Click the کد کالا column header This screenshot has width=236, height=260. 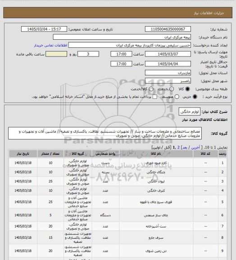coord(205,154)
